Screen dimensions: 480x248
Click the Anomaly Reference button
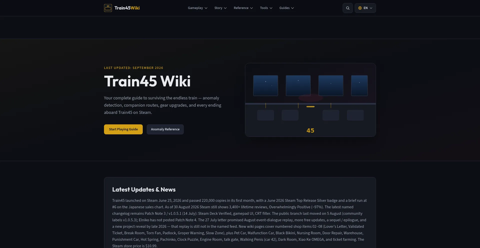pyautogui.click(x=165, y=129)
